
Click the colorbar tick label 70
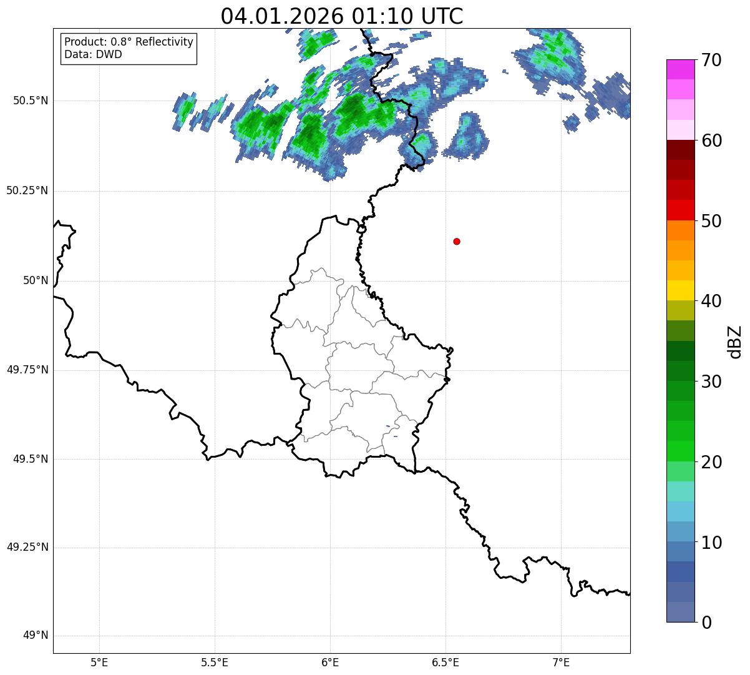click(711, 60)
